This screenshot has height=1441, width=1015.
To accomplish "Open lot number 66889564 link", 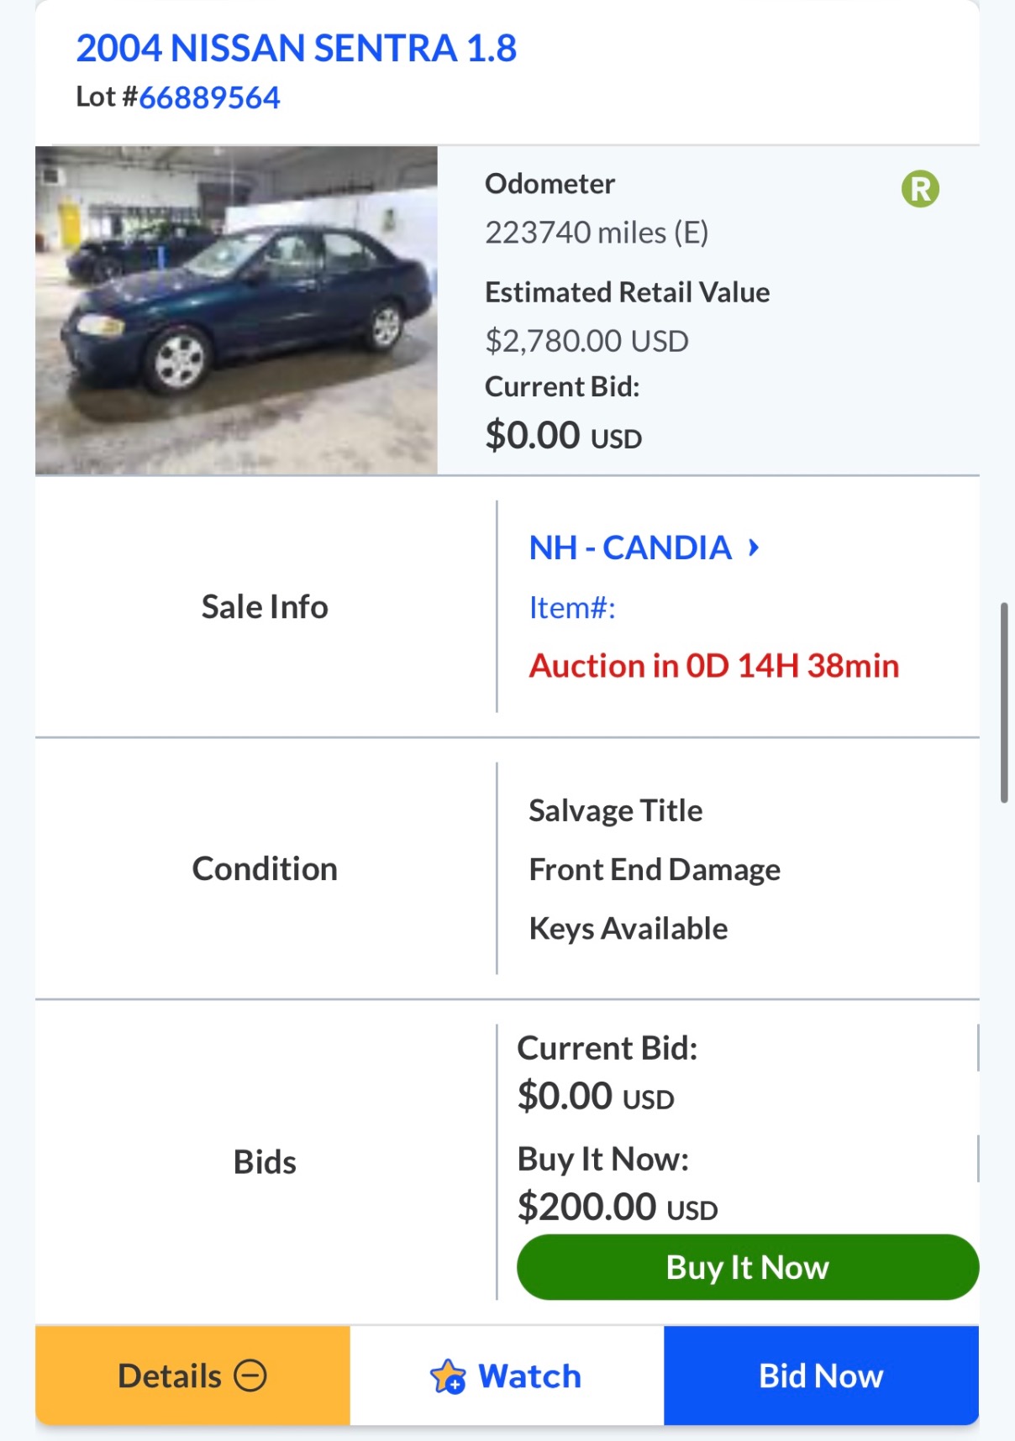I will (x=209, y=97).
